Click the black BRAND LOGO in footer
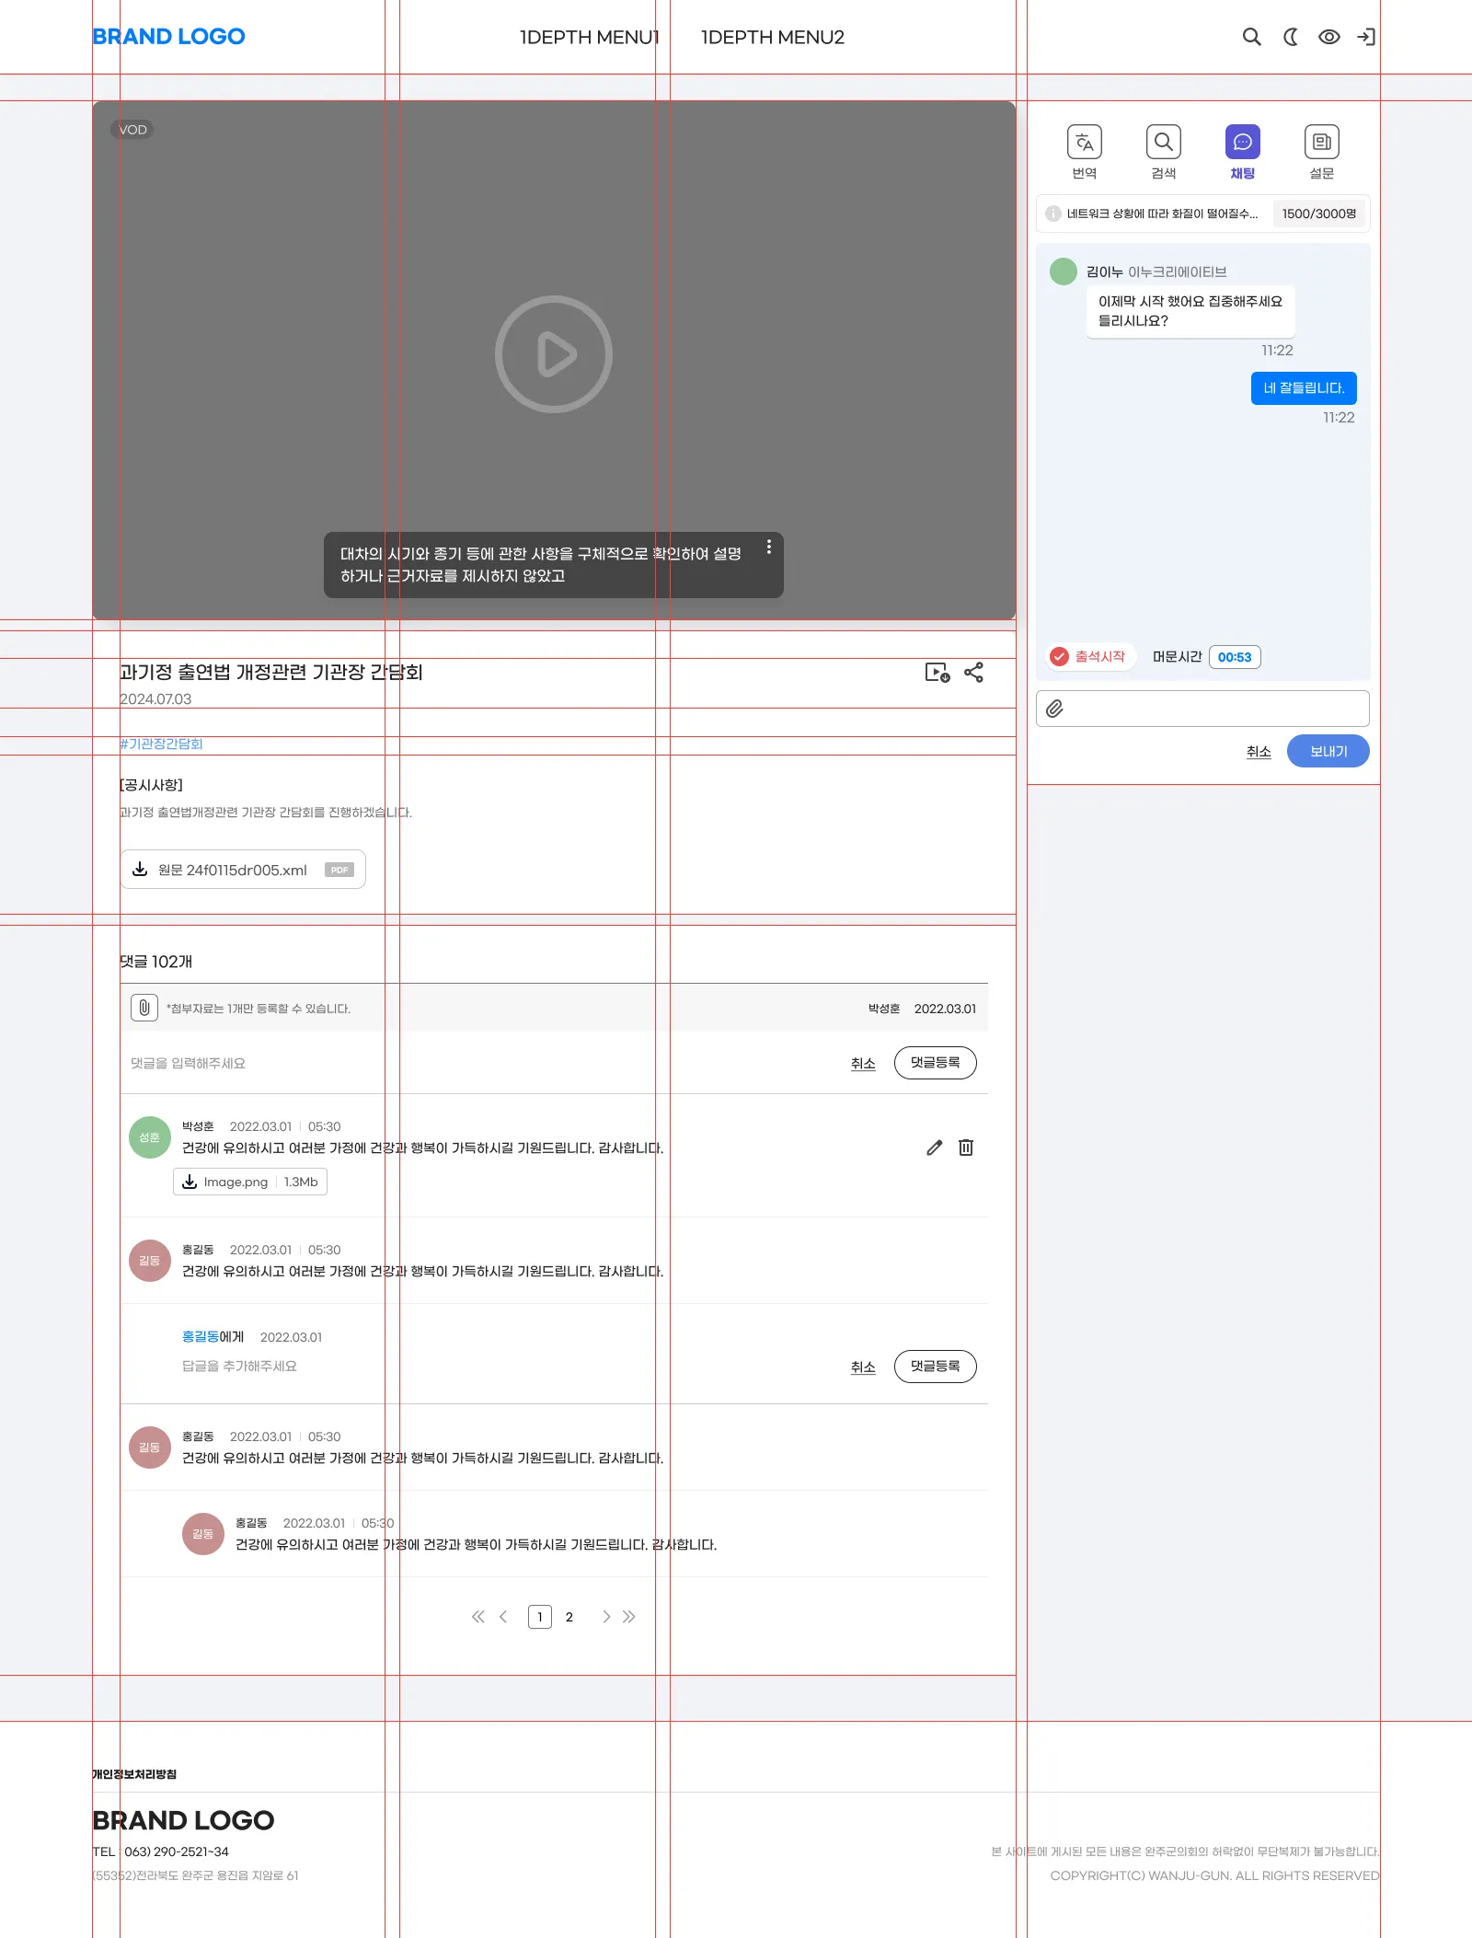Image resolution: width=1472 pixels, height=1938 pixels. [183, 1820]
